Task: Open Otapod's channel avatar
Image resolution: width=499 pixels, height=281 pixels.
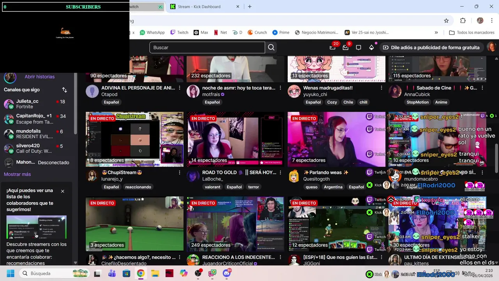Action: coord(92,91)
